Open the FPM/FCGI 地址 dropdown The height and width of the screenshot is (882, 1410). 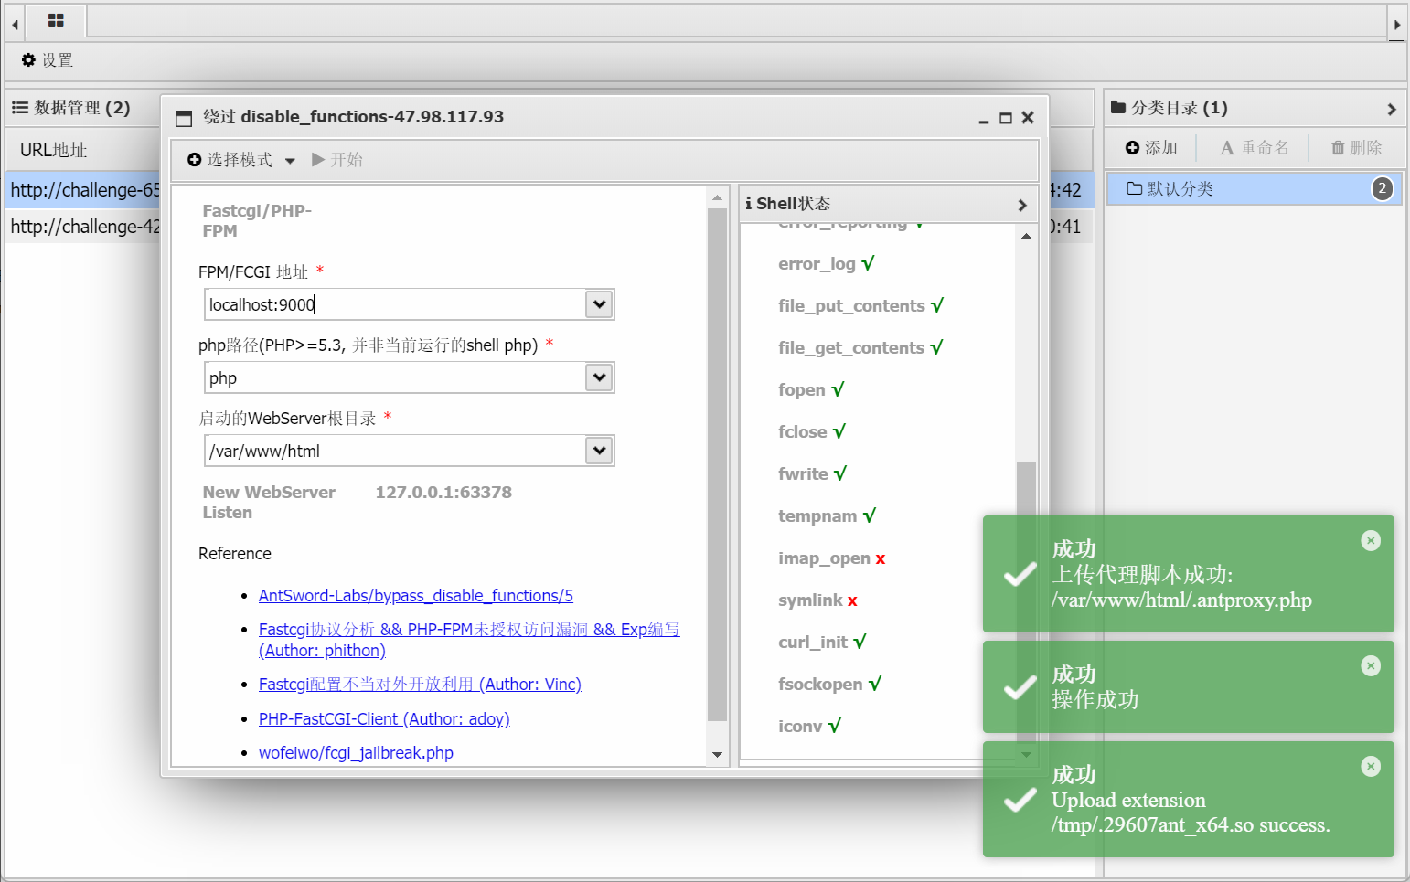(x=599, y=303)
